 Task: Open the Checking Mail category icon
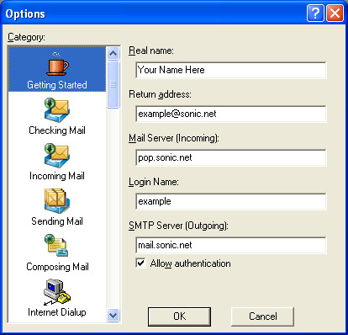tap(57, 109)
